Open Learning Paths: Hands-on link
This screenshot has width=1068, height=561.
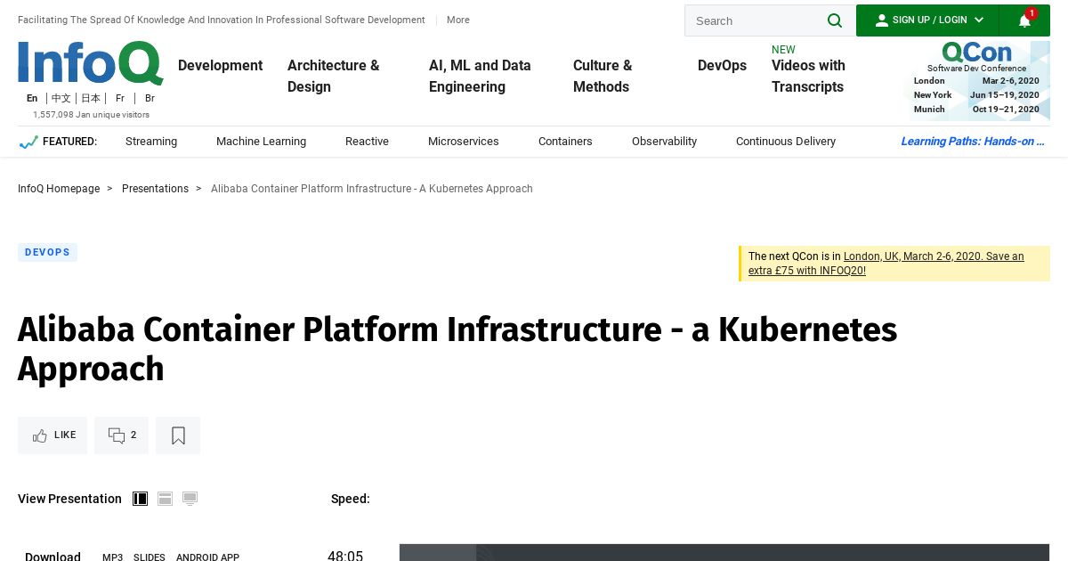[x=973, y=142]
